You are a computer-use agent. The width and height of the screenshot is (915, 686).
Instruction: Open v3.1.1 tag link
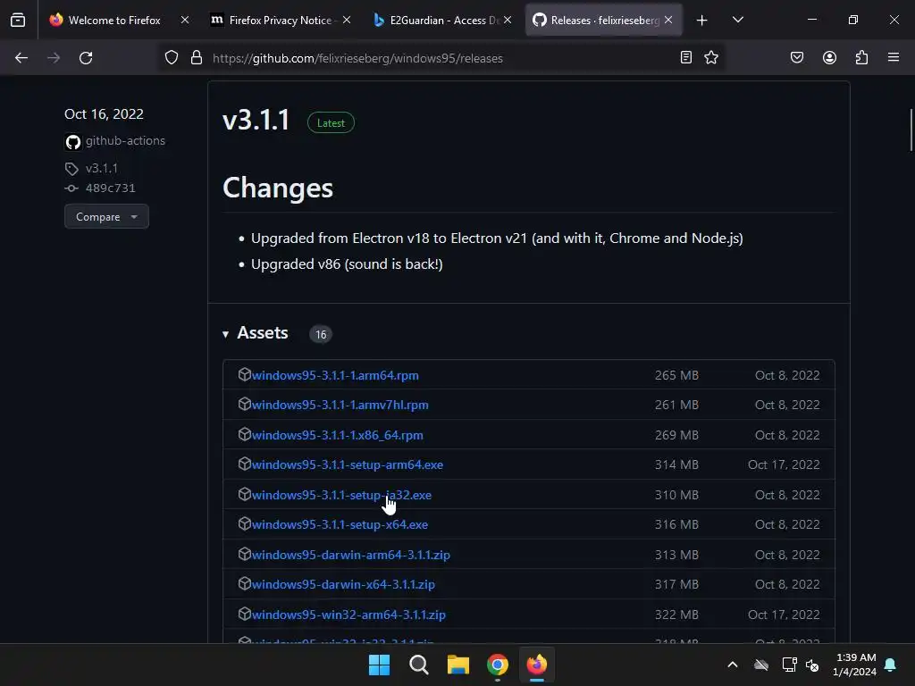pos(102,169)
